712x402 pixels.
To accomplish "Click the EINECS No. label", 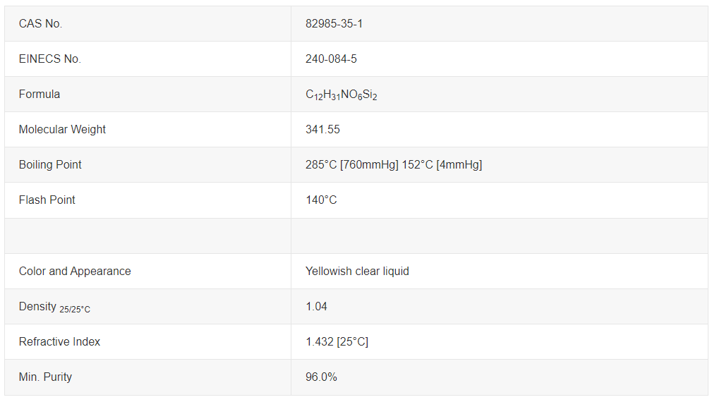I will point(49,59).
